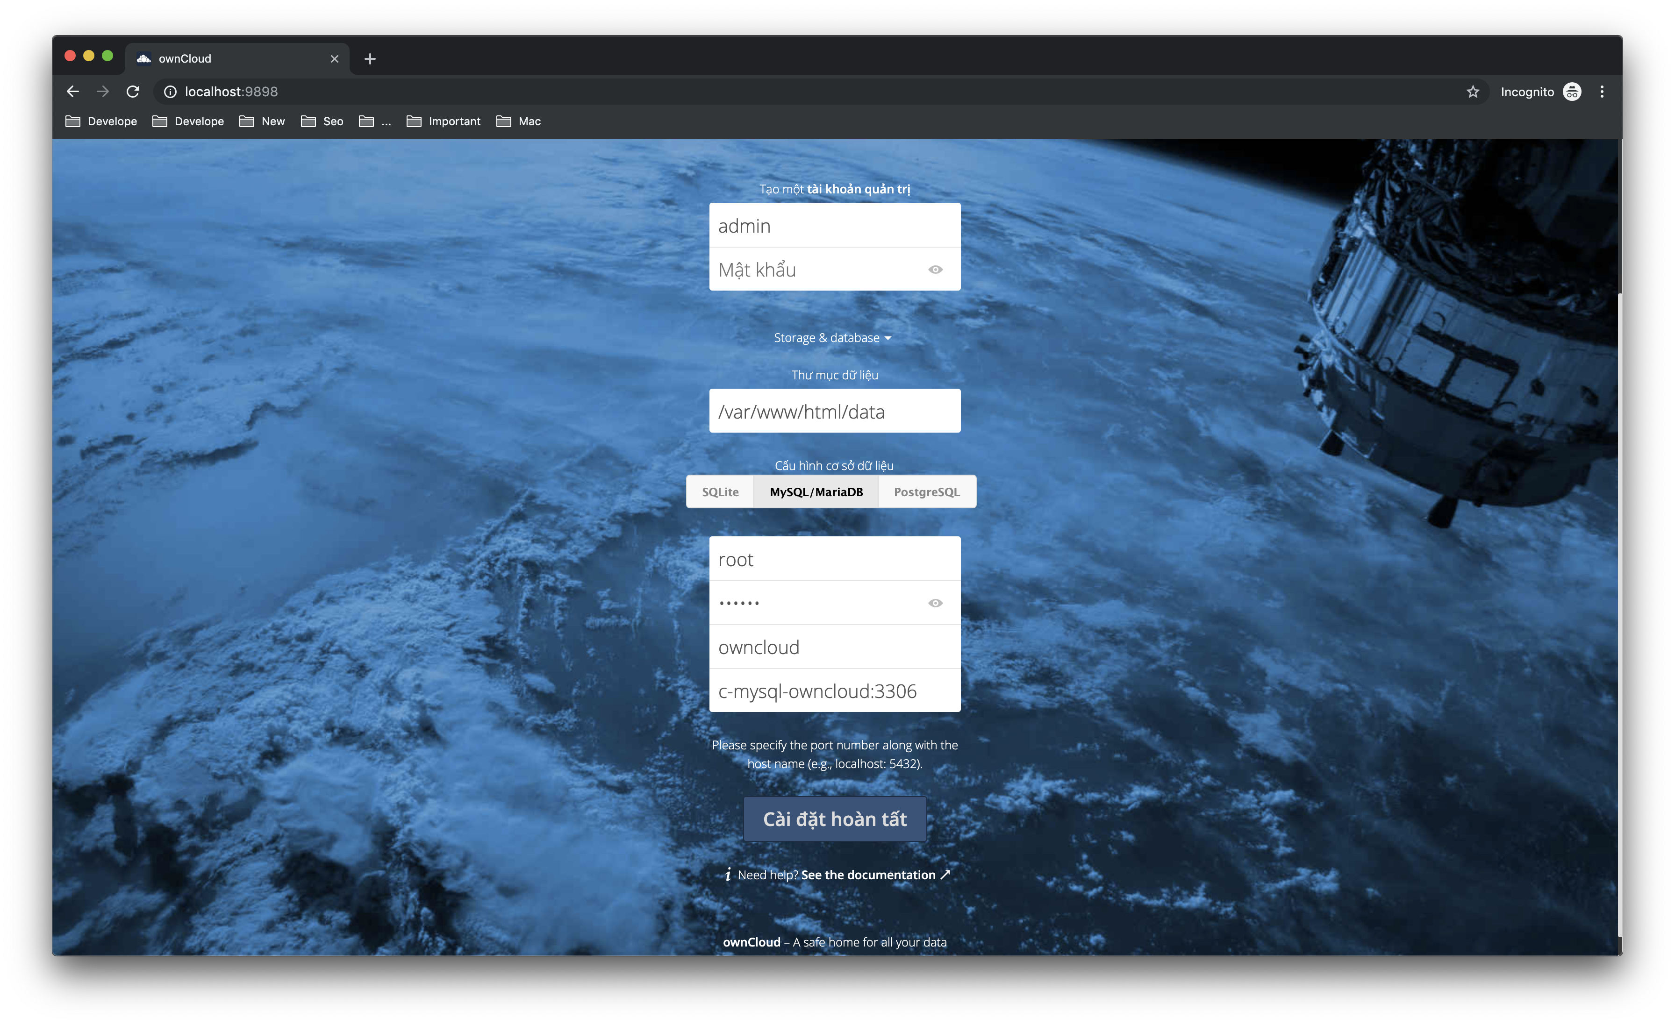Viewport: 1675px width, 1025px height.
Task: Click the Incognito profile icon
Action: (1572, 91)
